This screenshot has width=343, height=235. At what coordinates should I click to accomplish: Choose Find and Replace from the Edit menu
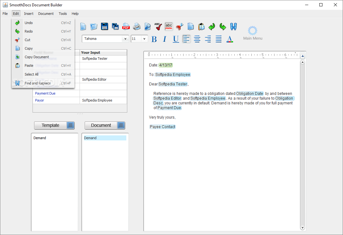click(43, 83)
